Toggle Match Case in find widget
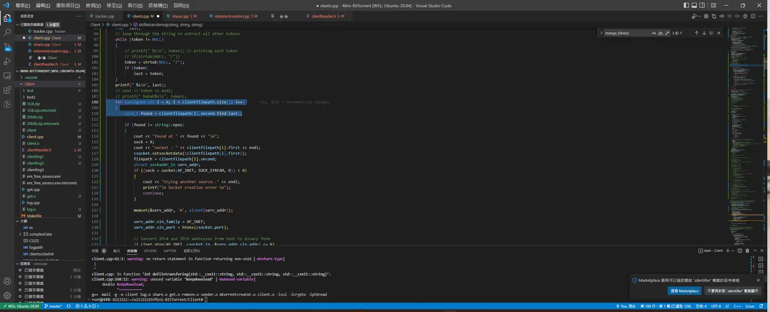 654,33
